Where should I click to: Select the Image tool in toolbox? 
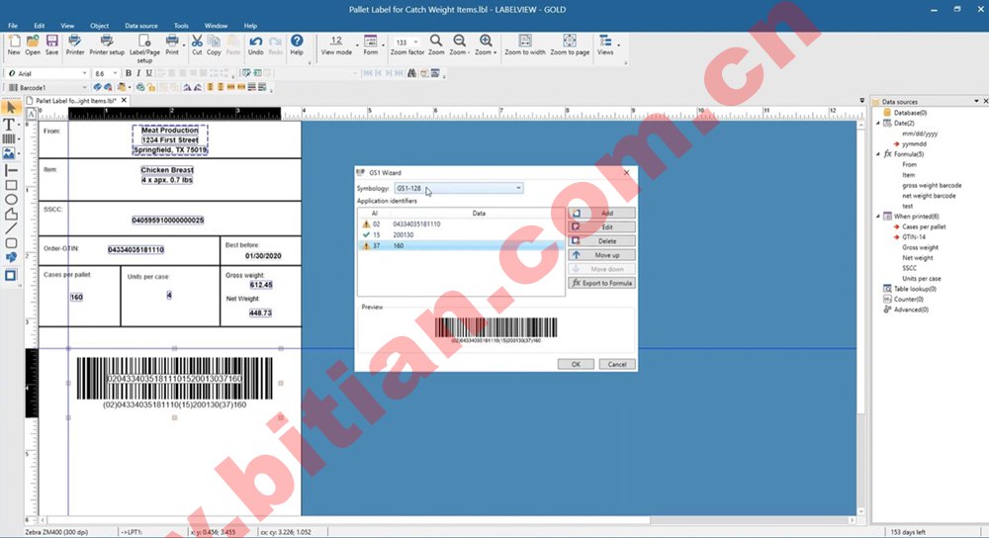(x=10, y=153)
